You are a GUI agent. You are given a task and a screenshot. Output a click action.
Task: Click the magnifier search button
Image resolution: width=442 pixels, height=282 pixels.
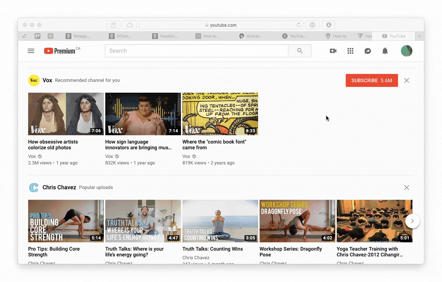[x=300, y=51]
